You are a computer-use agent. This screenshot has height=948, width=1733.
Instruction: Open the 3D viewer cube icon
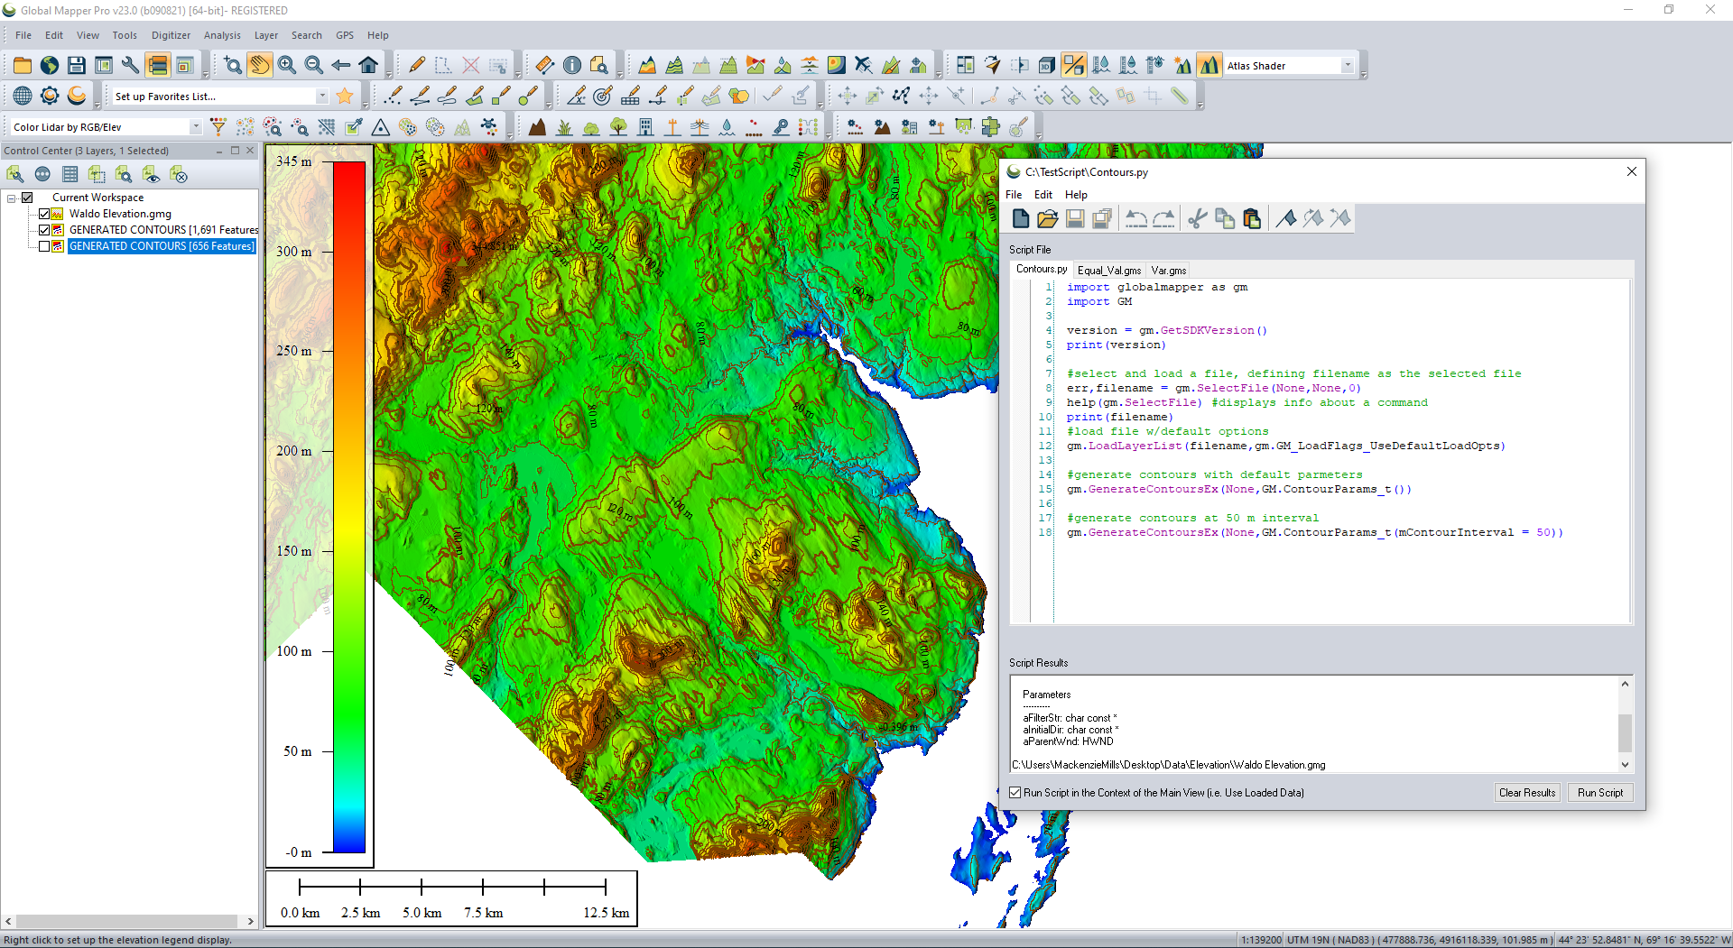(1046, 65)
